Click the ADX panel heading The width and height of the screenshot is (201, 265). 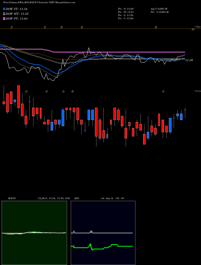click(77, 198)
